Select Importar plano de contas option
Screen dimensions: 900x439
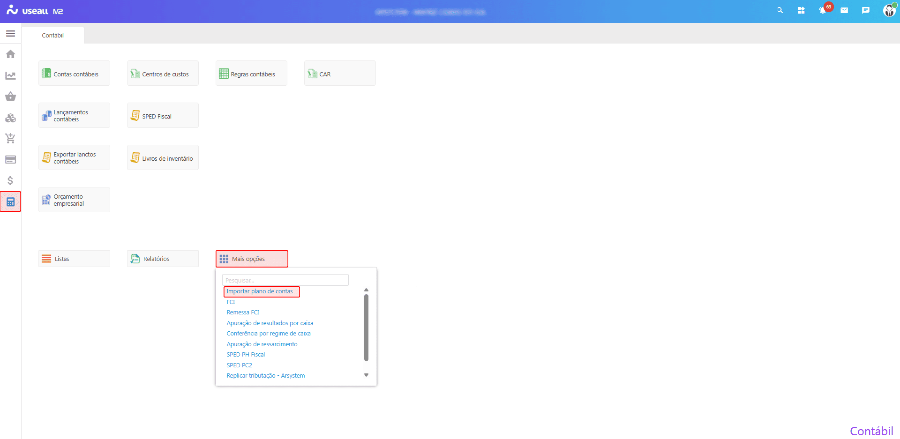[x=260, y=291]
